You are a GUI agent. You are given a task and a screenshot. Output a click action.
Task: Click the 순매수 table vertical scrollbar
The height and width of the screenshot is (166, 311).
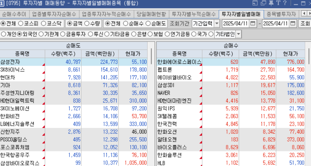[309, 56]
